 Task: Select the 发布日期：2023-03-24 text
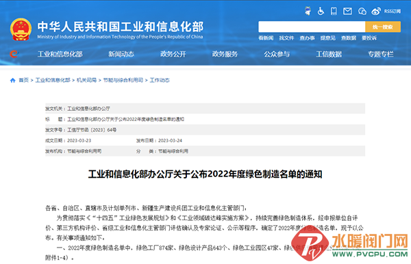pos(159,140)
